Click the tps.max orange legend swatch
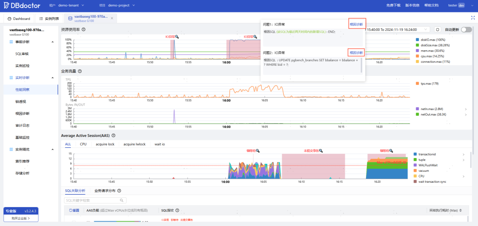Viewport: 478px width, 226px height. (x=418, y=83)
